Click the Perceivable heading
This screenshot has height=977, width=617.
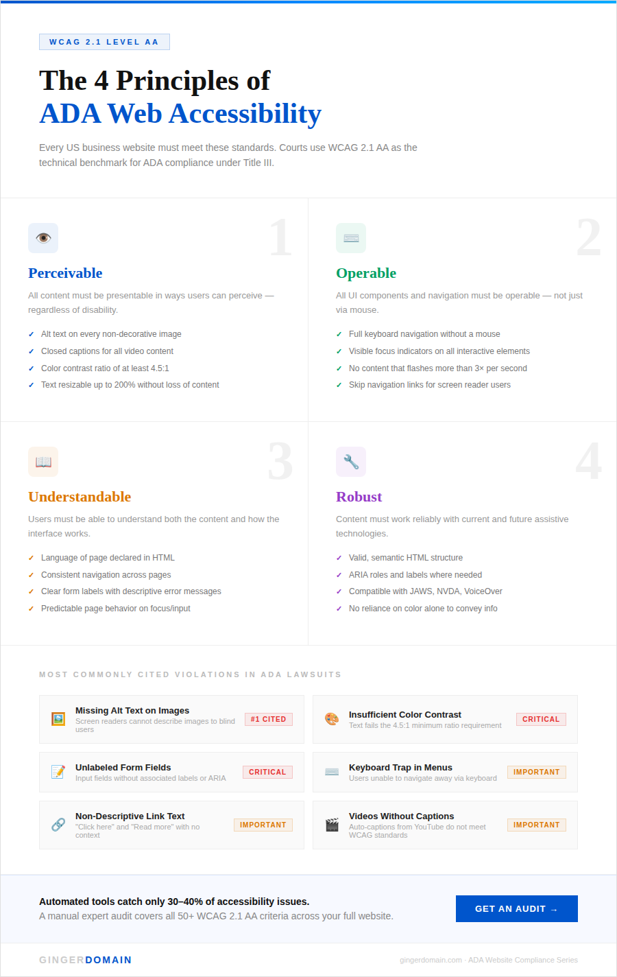65,273
